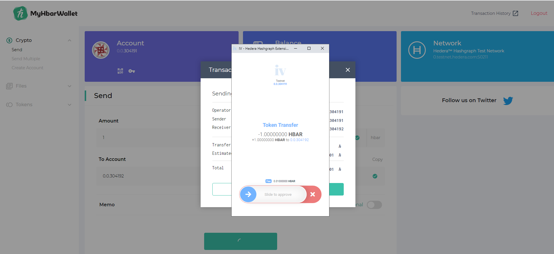Click the Crypto dollar-sign sidebar icon
This screenshot has width=554, height=254.
coord(9,40)
